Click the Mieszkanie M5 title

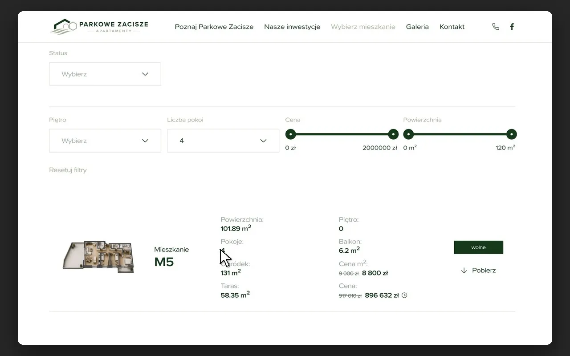pyautogui.click(x=171, y=257)
